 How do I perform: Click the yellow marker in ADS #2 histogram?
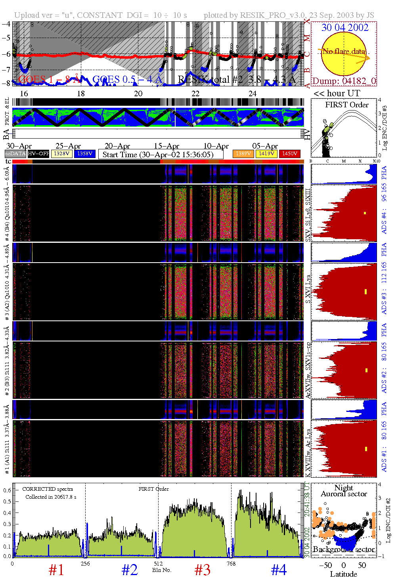point(366,370)
